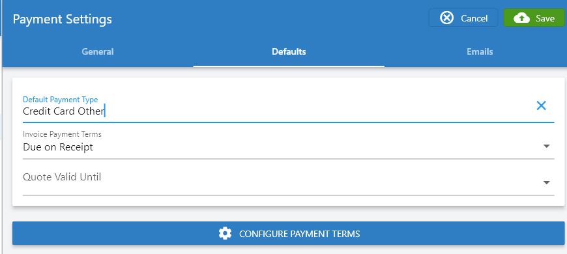Switch to the General tab
567x254 pixels.
tap(98, 51)
